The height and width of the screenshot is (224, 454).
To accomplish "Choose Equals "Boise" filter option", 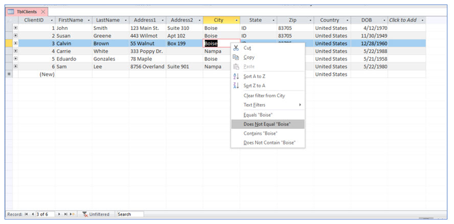I will 268,115.
